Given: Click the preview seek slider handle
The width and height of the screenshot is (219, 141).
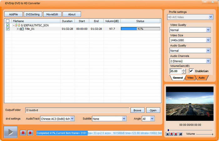Looking at the screenshot, I should point(168,130).
